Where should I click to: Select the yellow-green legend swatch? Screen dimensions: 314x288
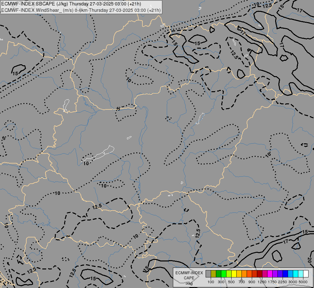[229, 274]
